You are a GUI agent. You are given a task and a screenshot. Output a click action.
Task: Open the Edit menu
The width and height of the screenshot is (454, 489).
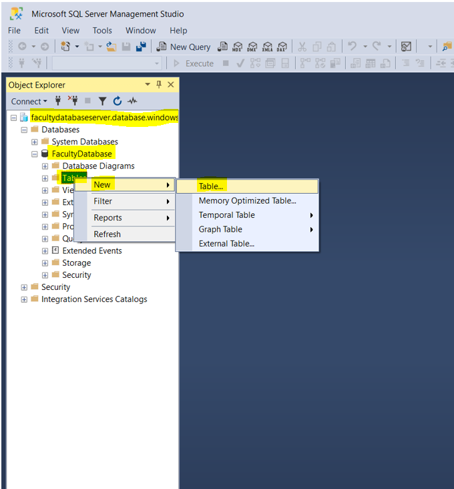(x=41, y=31)
